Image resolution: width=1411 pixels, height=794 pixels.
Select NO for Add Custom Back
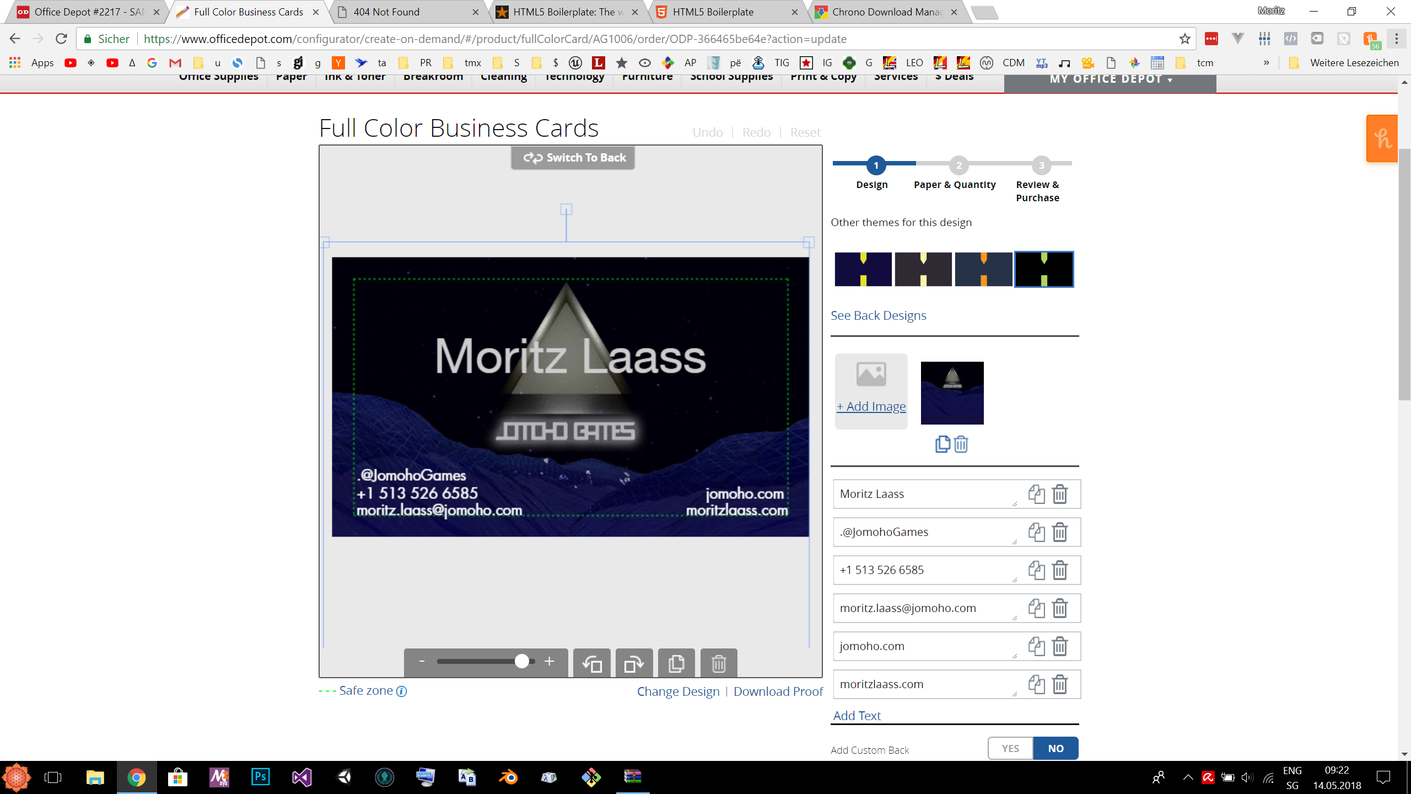(1055, 748)
